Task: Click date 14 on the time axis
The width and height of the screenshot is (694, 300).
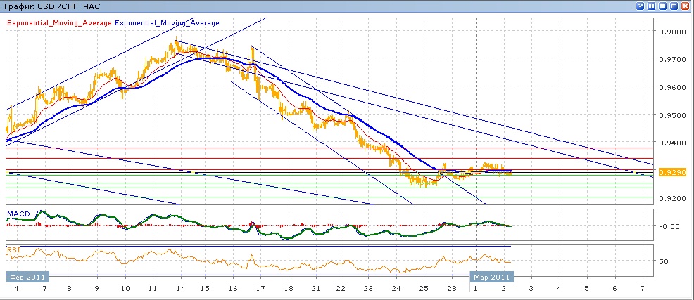Action: click(x=179, y=289)
